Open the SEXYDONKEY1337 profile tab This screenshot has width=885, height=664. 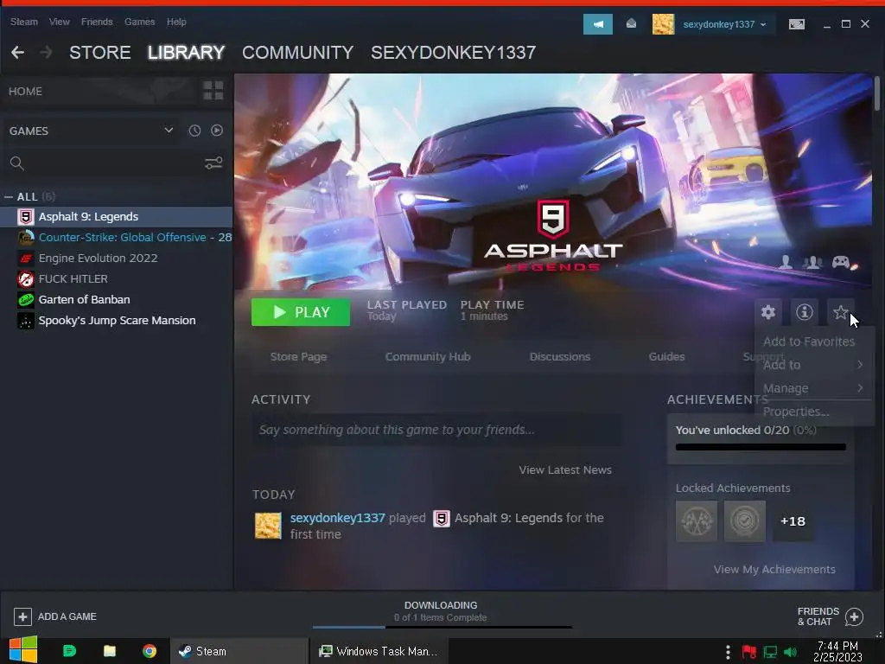click(x=453, y=53)
